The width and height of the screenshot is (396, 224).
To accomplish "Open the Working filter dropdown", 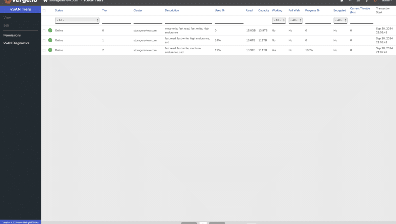I will coord(279,20).
